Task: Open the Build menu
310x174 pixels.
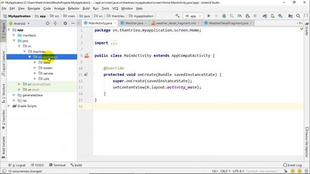Action: click(x=86, y=9)
